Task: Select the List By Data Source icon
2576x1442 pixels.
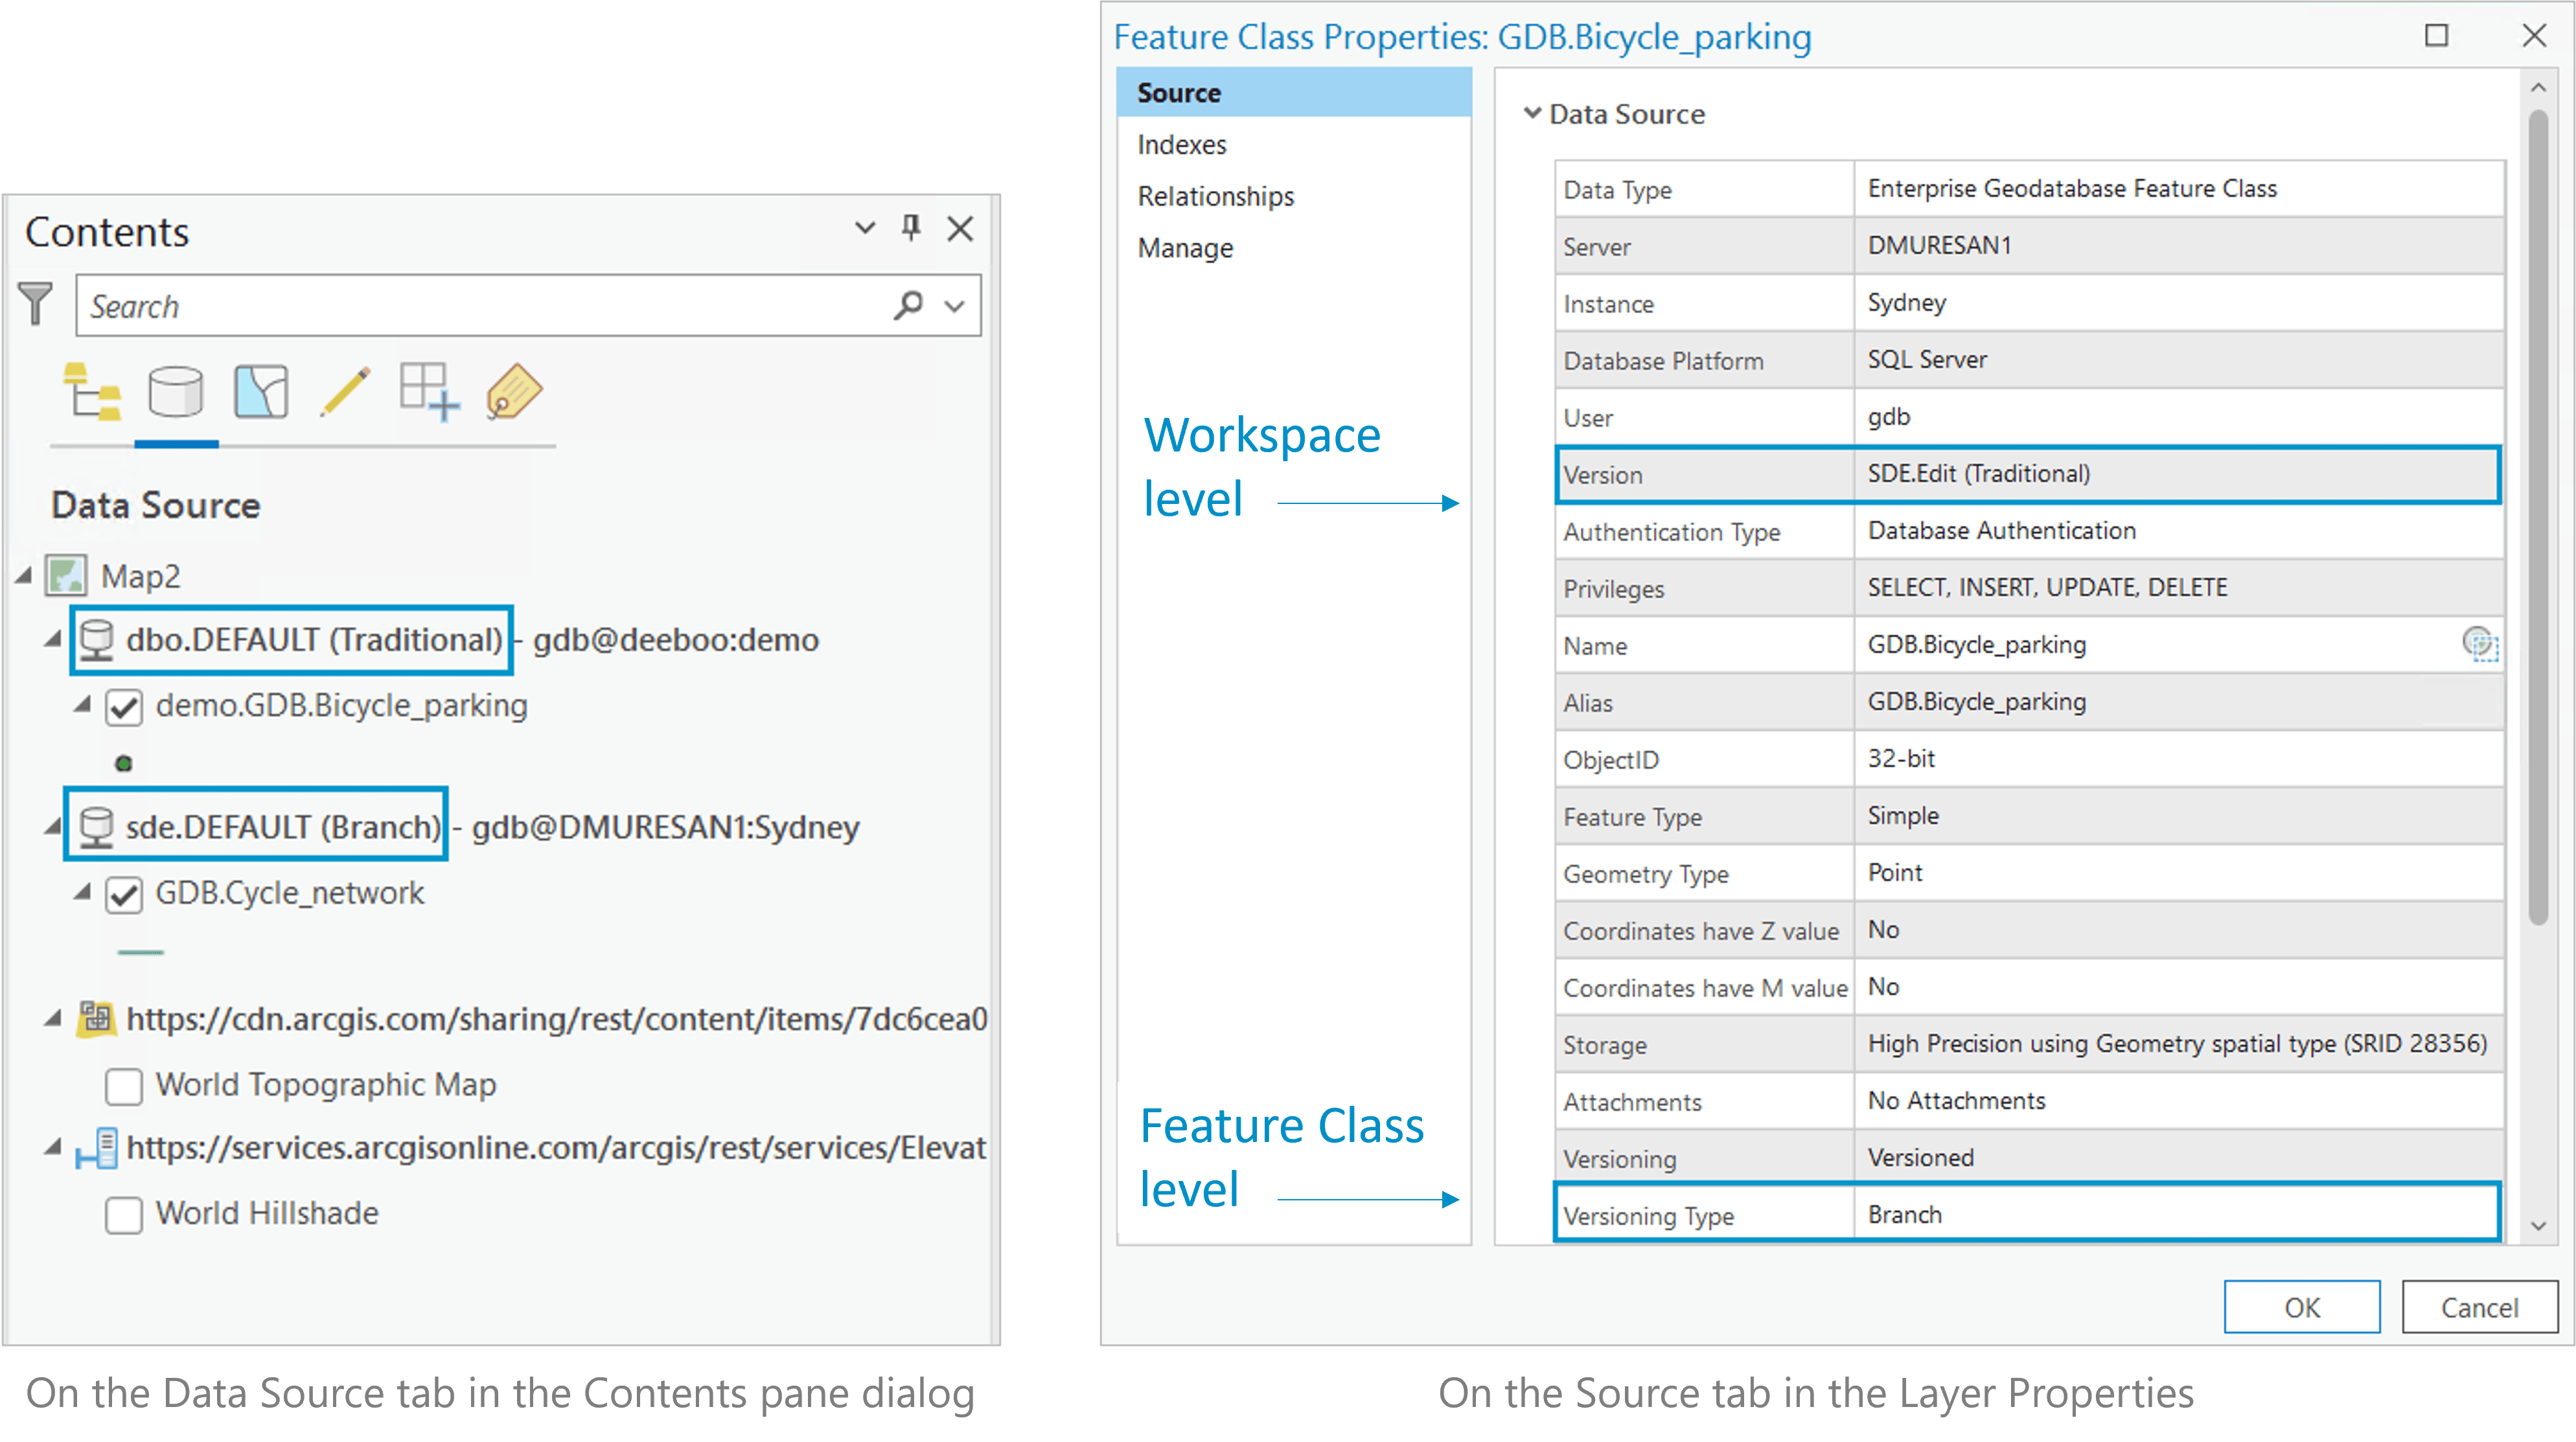Action: pyautogui.click(x=176, y=391)
